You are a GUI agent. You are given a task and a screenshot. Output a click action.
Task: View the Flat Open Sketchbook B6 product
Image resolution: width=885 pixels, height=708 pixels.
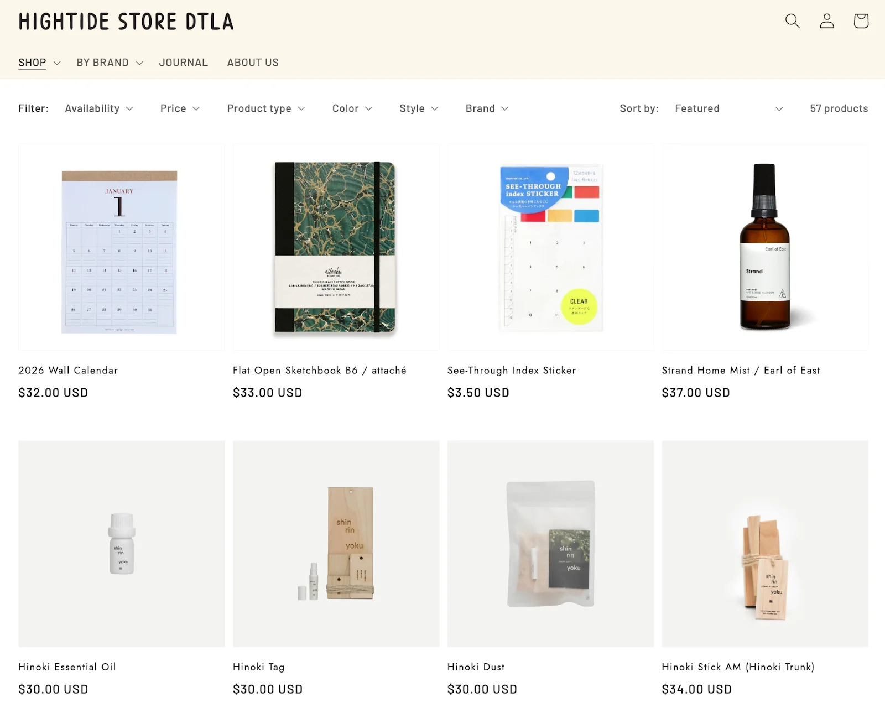[320, 371]
